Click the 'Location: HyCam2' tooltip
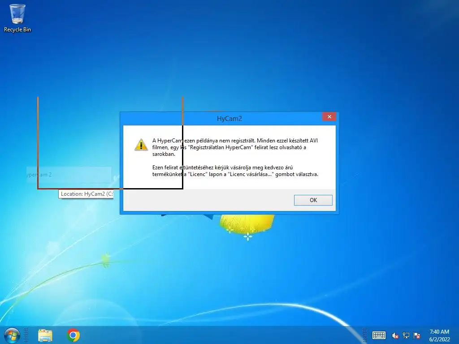 coord(86,194)
